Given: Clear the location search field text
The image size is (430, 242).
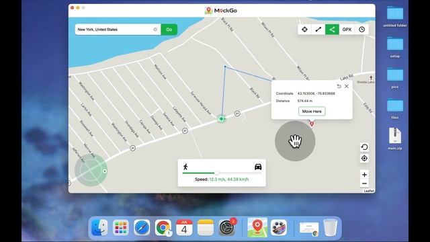Looking at the screenshot, I should (155, 30).
